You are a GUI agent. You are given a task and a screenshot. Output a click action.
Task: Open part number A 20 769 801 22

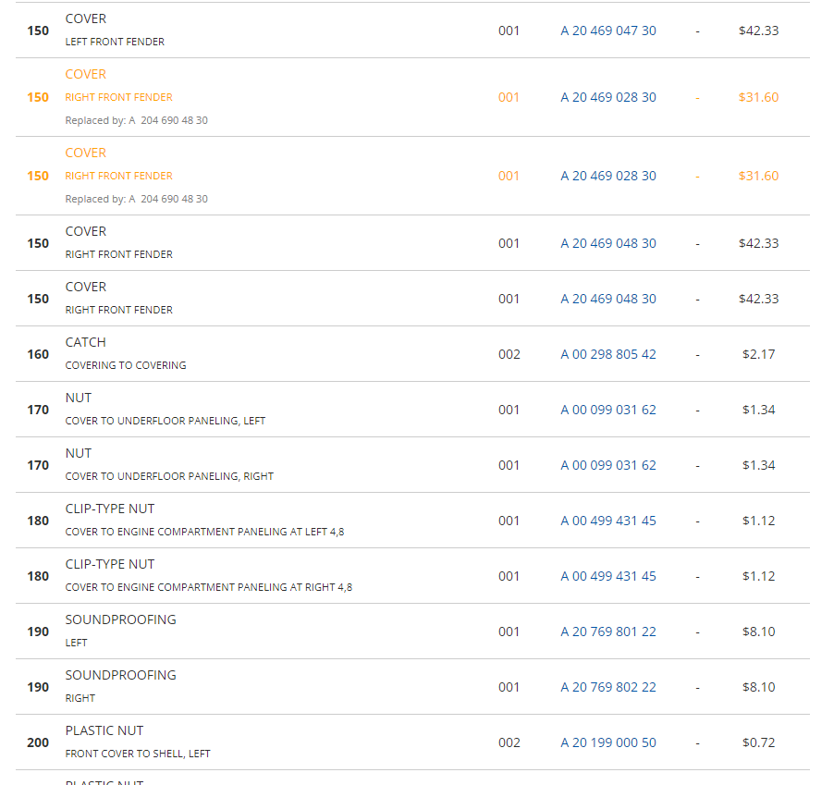[x=608, y=632]
